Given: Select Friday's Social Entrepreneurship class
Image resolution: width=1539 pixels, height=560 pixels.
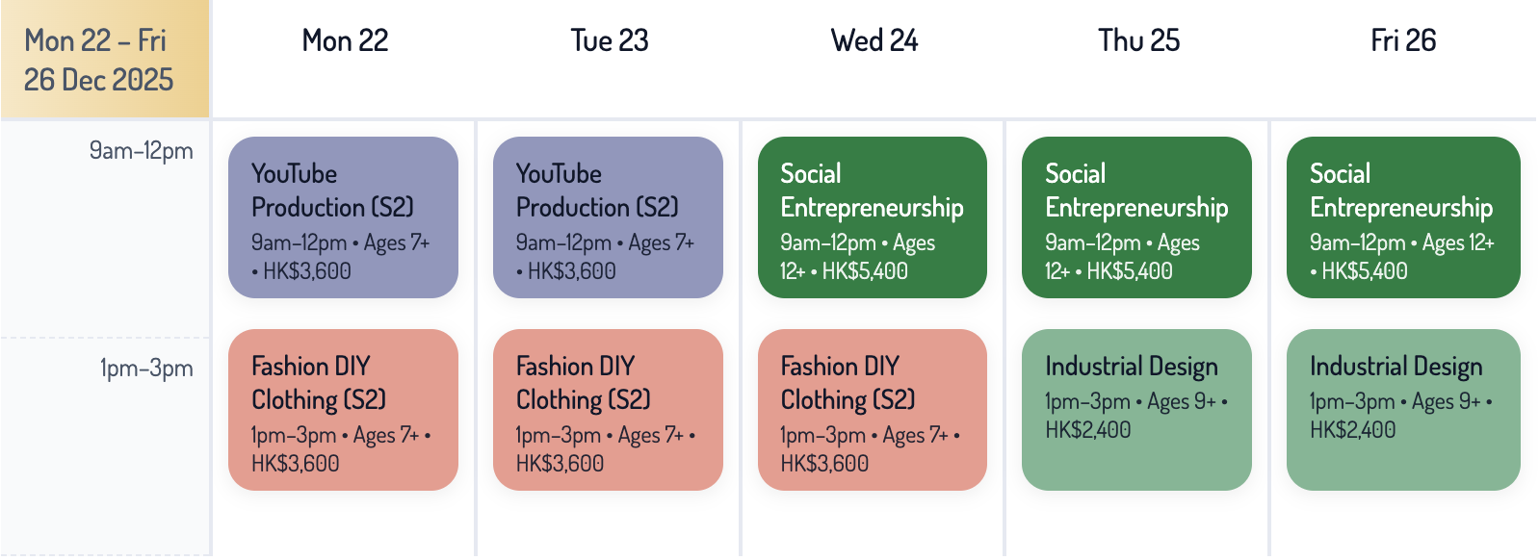Looking at the screenshot, I should click(1403, 217).
